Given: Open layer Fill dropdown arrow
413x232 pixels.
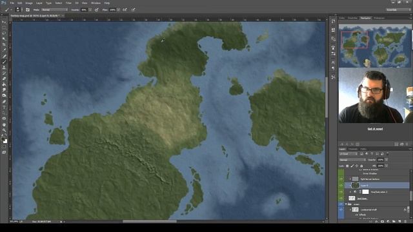Looking at the screenshot, I should tap(387, 166).
